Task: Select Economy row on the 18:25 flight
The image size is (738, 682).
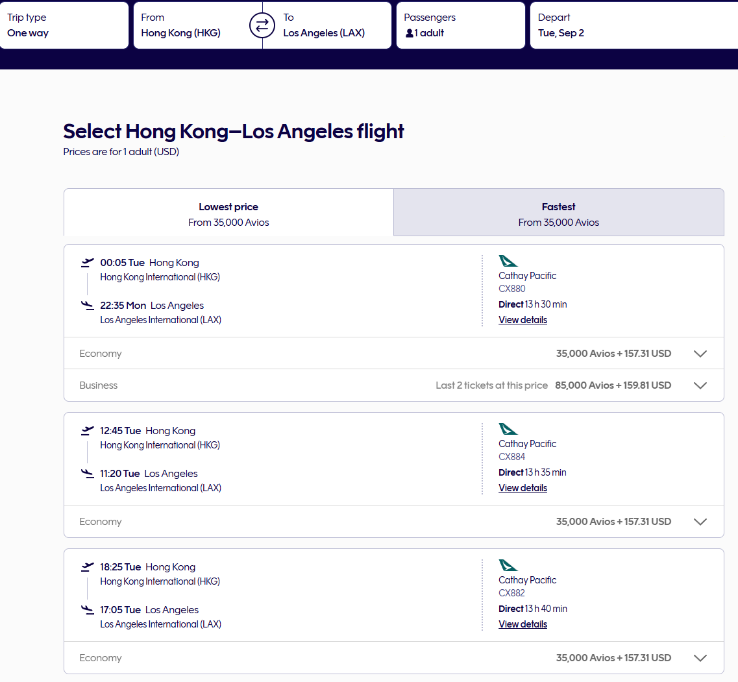Action: (x=394, y=658)
